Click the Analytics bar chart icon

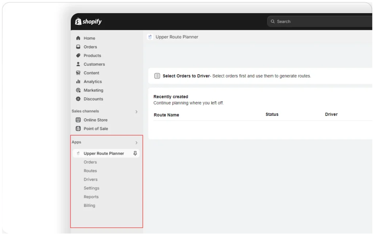[x=78, y=82]
